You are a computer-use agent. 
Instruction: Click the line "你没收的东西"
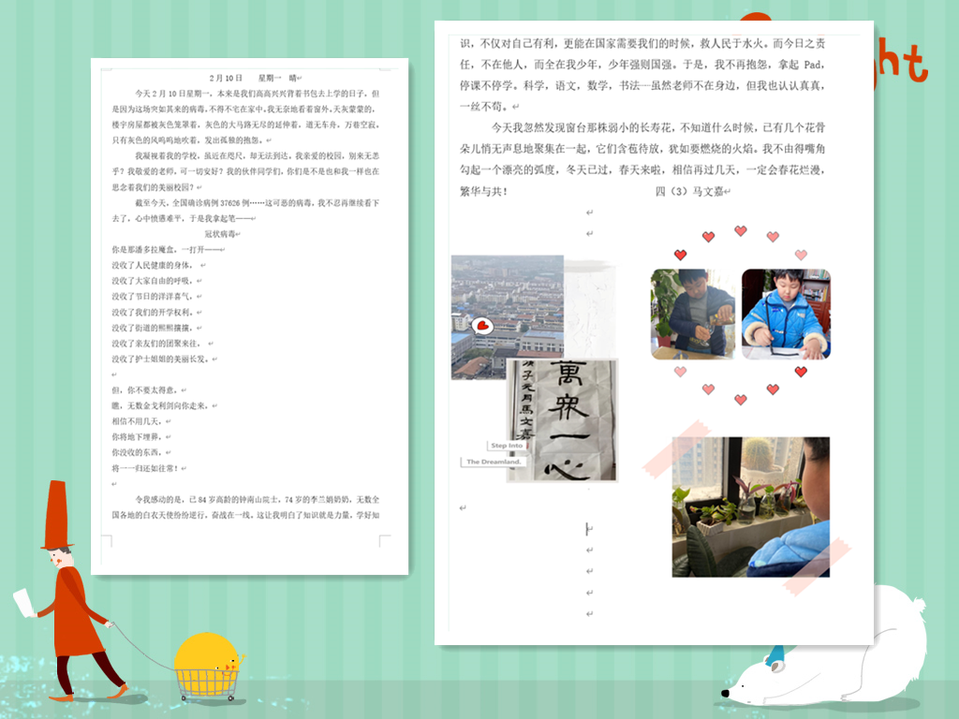tap(137, 452)
